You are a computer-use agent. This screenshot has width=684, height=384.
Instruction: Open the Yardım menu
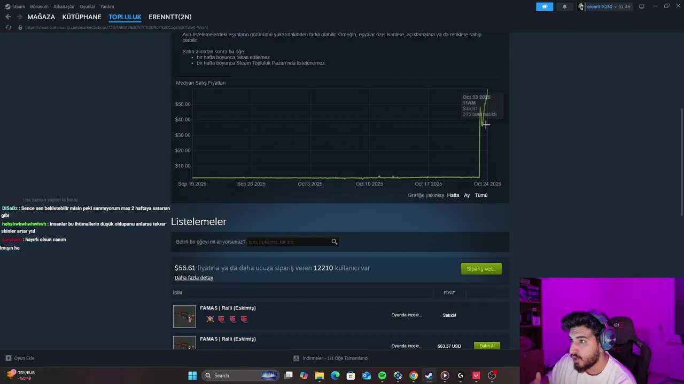[107, 6]
